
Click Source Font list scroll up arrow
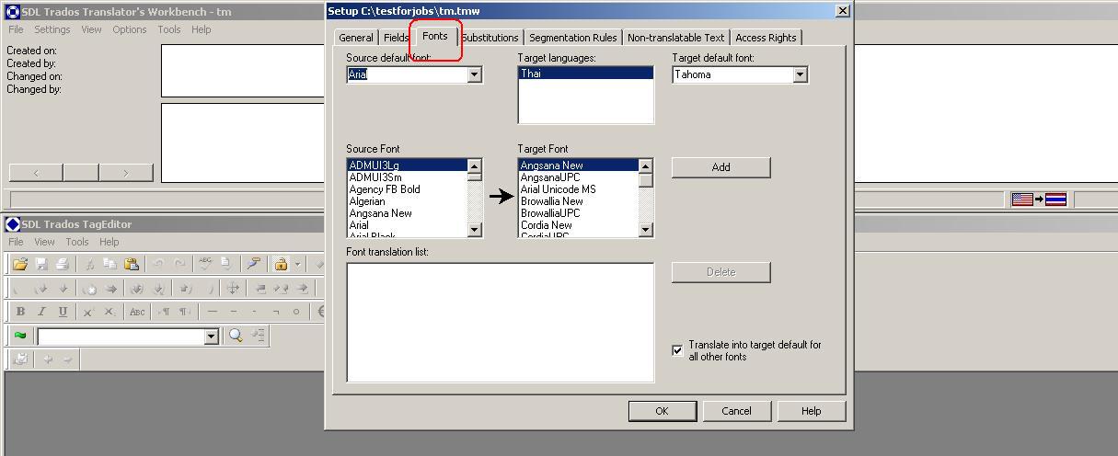[x=475, y=166]
